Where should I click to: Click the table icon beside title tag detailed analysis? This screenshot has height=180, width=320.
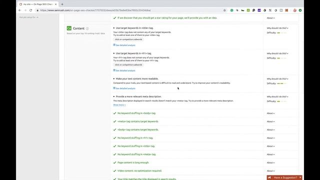coord(114,45)
